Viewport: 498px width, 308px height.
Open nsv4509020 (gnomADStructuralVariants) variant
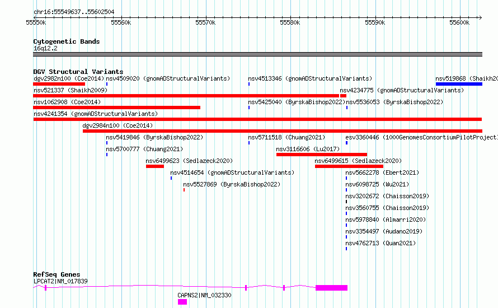[168, 78]
